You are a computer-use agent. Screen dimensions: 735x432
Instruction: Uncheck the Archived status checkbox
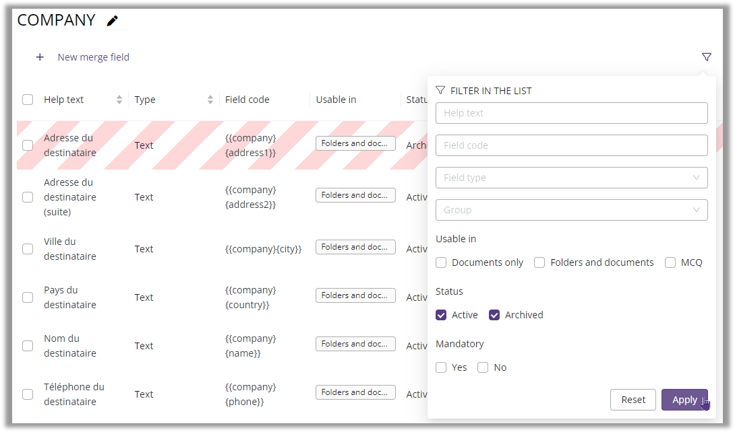pyautogui.click(x=494, y=315)
